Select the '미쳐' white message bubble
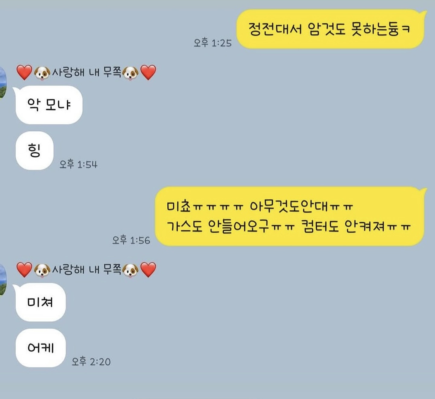435x399 pixels. (x=40, y=302)
